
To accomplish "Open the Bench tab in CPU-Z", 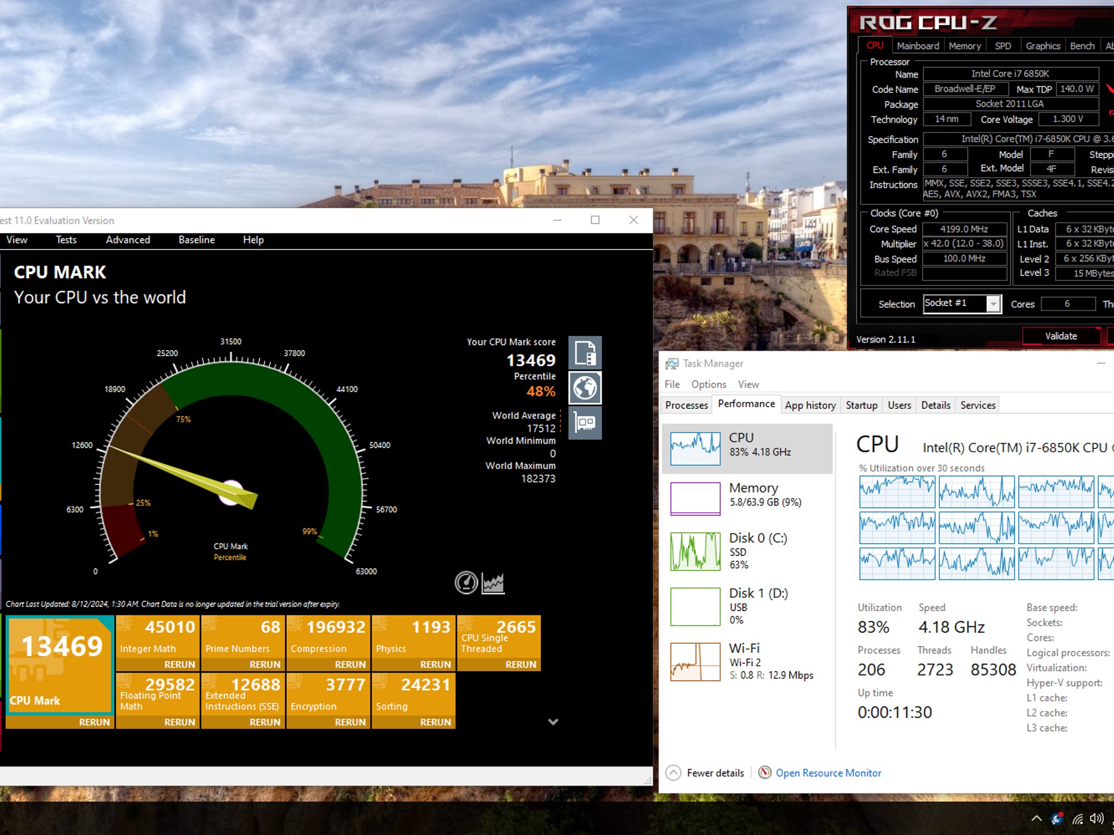I will tap(1082, 46).
